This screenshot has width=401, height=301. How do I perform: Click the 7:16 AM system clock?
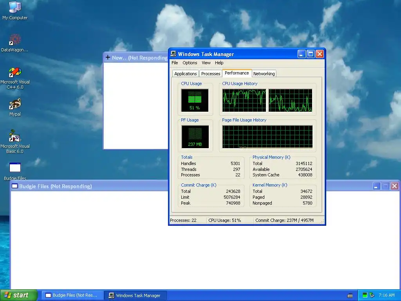[x=387, y=295]
